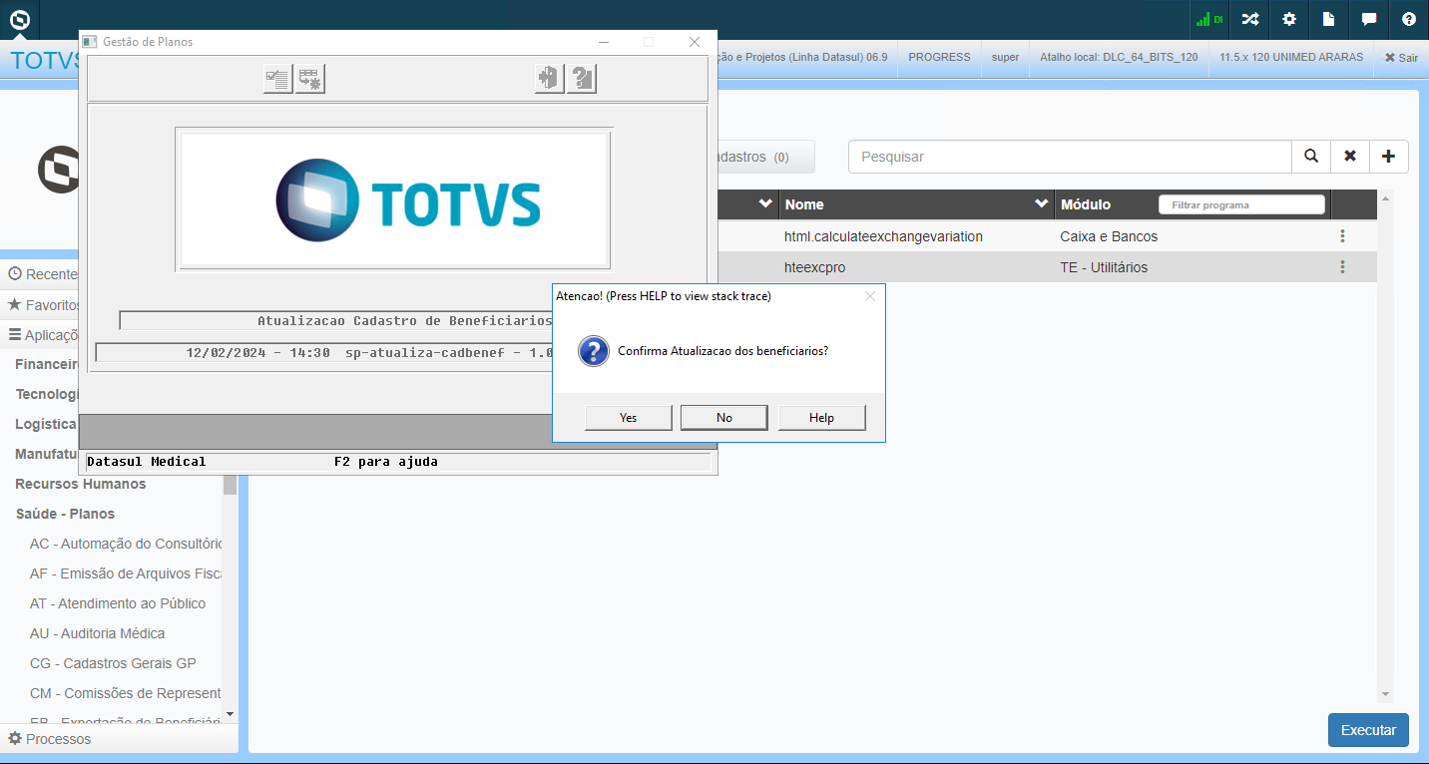Click the plus button beside the search field
The height and width of the screenshot is (764, 1429).
tap(1389, 157)
